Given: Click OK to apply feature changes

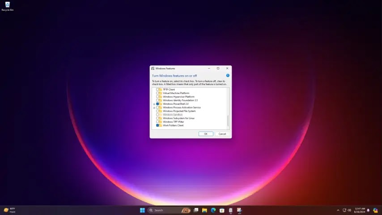Looking at the screenshot, I should [x=206, y=134].
